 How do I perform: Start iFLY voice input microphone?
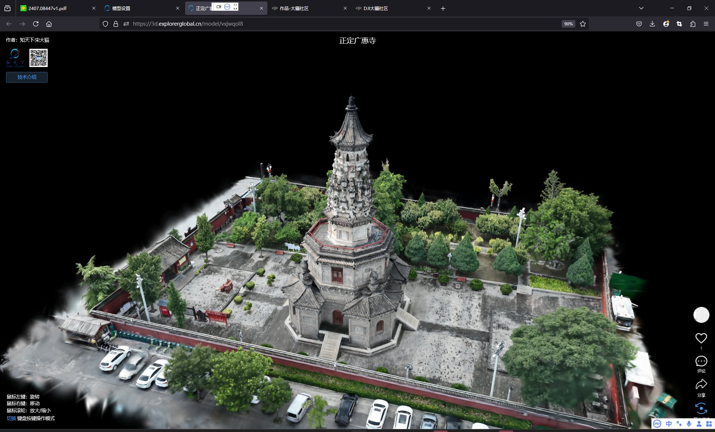[689, 424]
